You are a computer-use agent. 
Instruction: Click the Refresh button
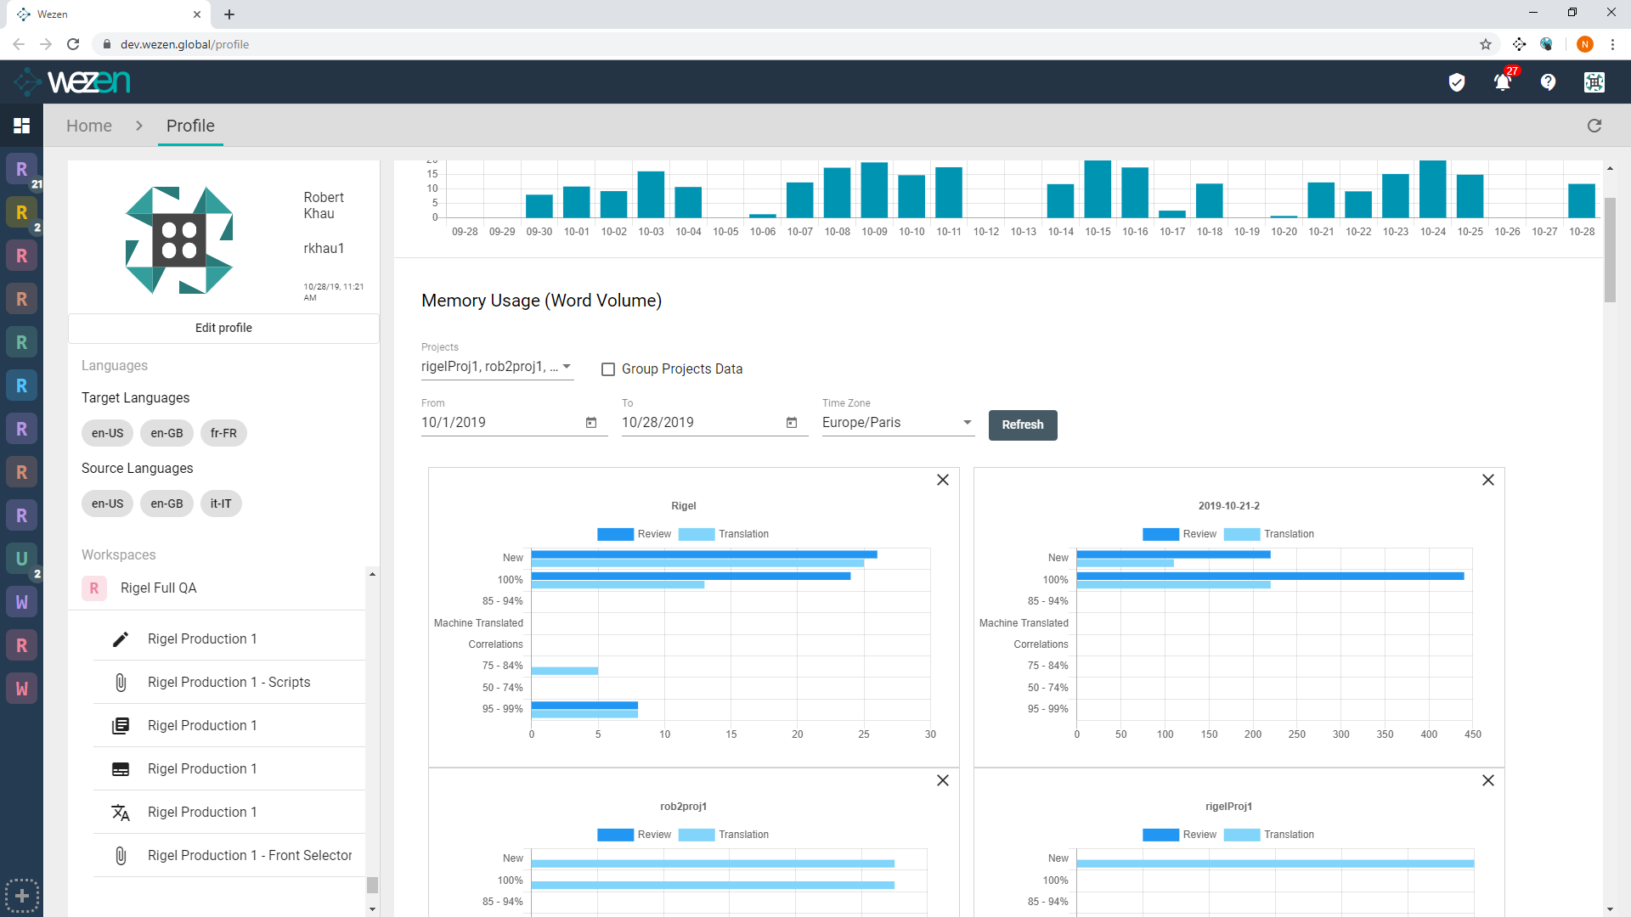(1022, 425)
